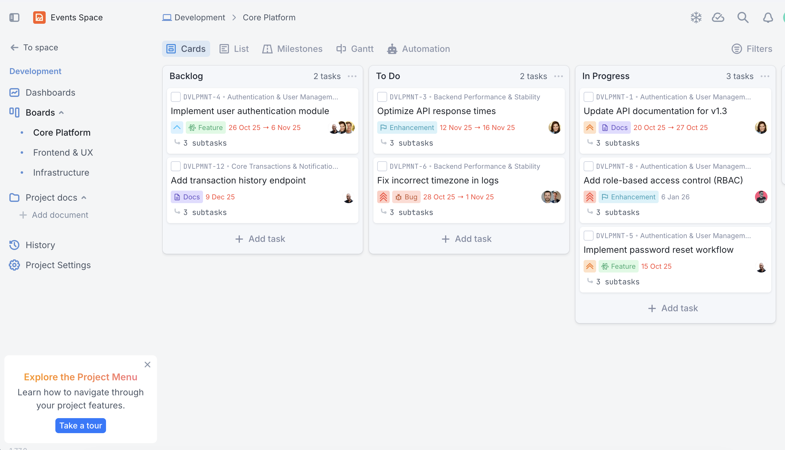Open Backlog column options menu
This screenshot has width=785, height=450.
click(352, 76)
